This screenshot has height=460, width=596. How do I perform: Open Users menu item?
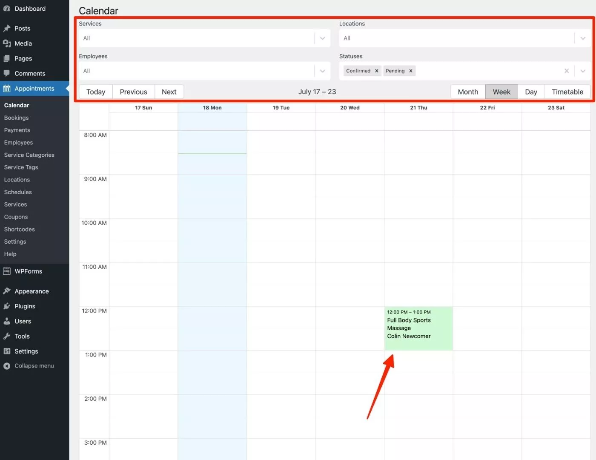(34, 321)
